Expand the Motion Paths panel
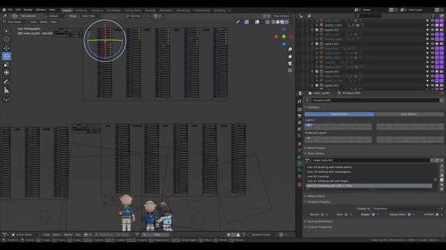Viewport: 446px width, 250px height. [x=316, y=196]
